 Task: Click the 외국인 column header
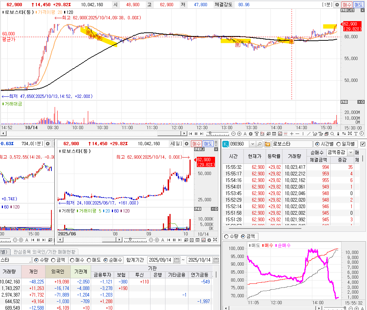[58, 271]
